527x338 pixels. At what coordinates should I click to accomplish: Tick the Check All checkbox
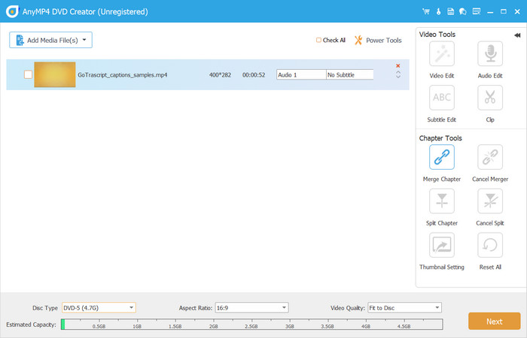[318, 40]
